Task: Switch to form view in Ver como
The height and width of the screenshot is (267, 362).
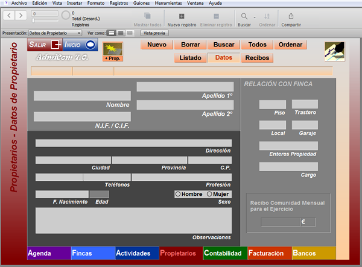Action: [x=111, y=33]
